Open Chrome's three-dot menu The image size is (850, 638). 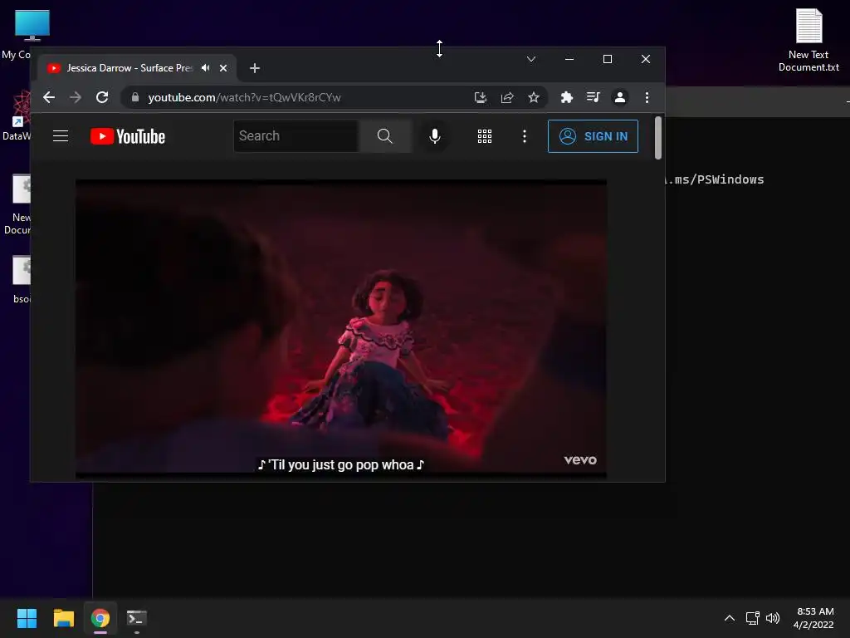(647, 97)
